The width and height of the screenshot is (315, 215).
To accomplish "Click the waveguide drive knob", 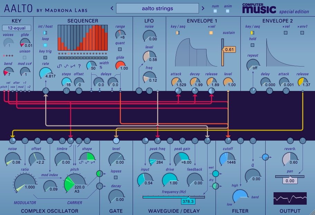I will pos(170,180).
